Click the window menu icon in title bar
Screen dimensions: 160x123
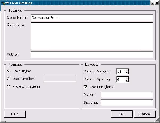pyautogui.click(x=3, y=3)
